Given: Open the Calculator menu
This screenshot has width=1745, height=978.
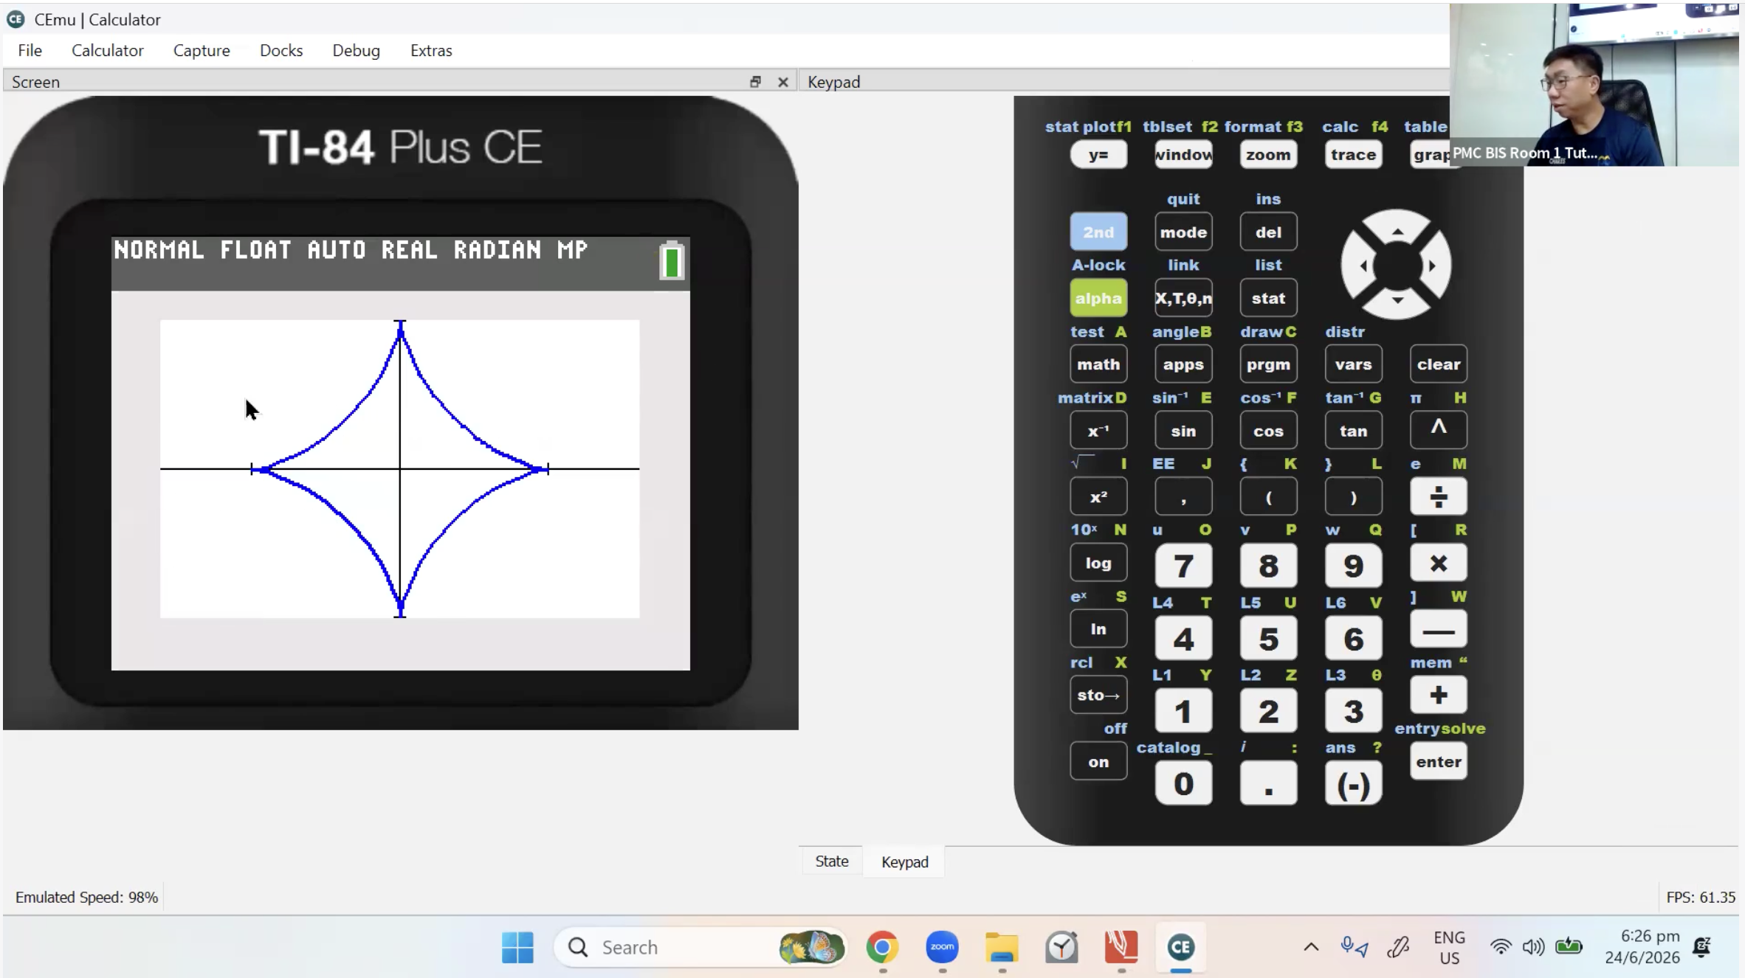Looking at the screenshot, I should (x=107, y=50).
